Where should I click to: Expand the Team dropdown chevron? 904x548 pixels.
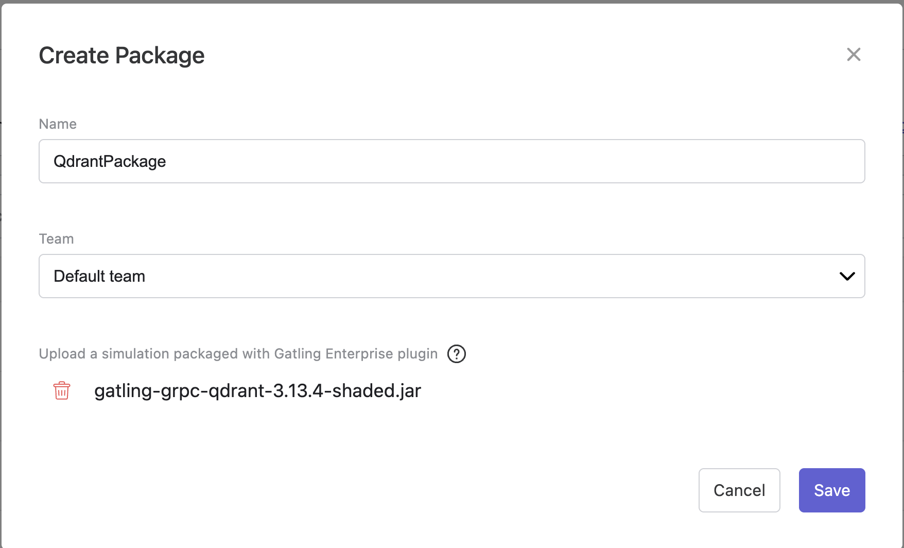(847, 276)
